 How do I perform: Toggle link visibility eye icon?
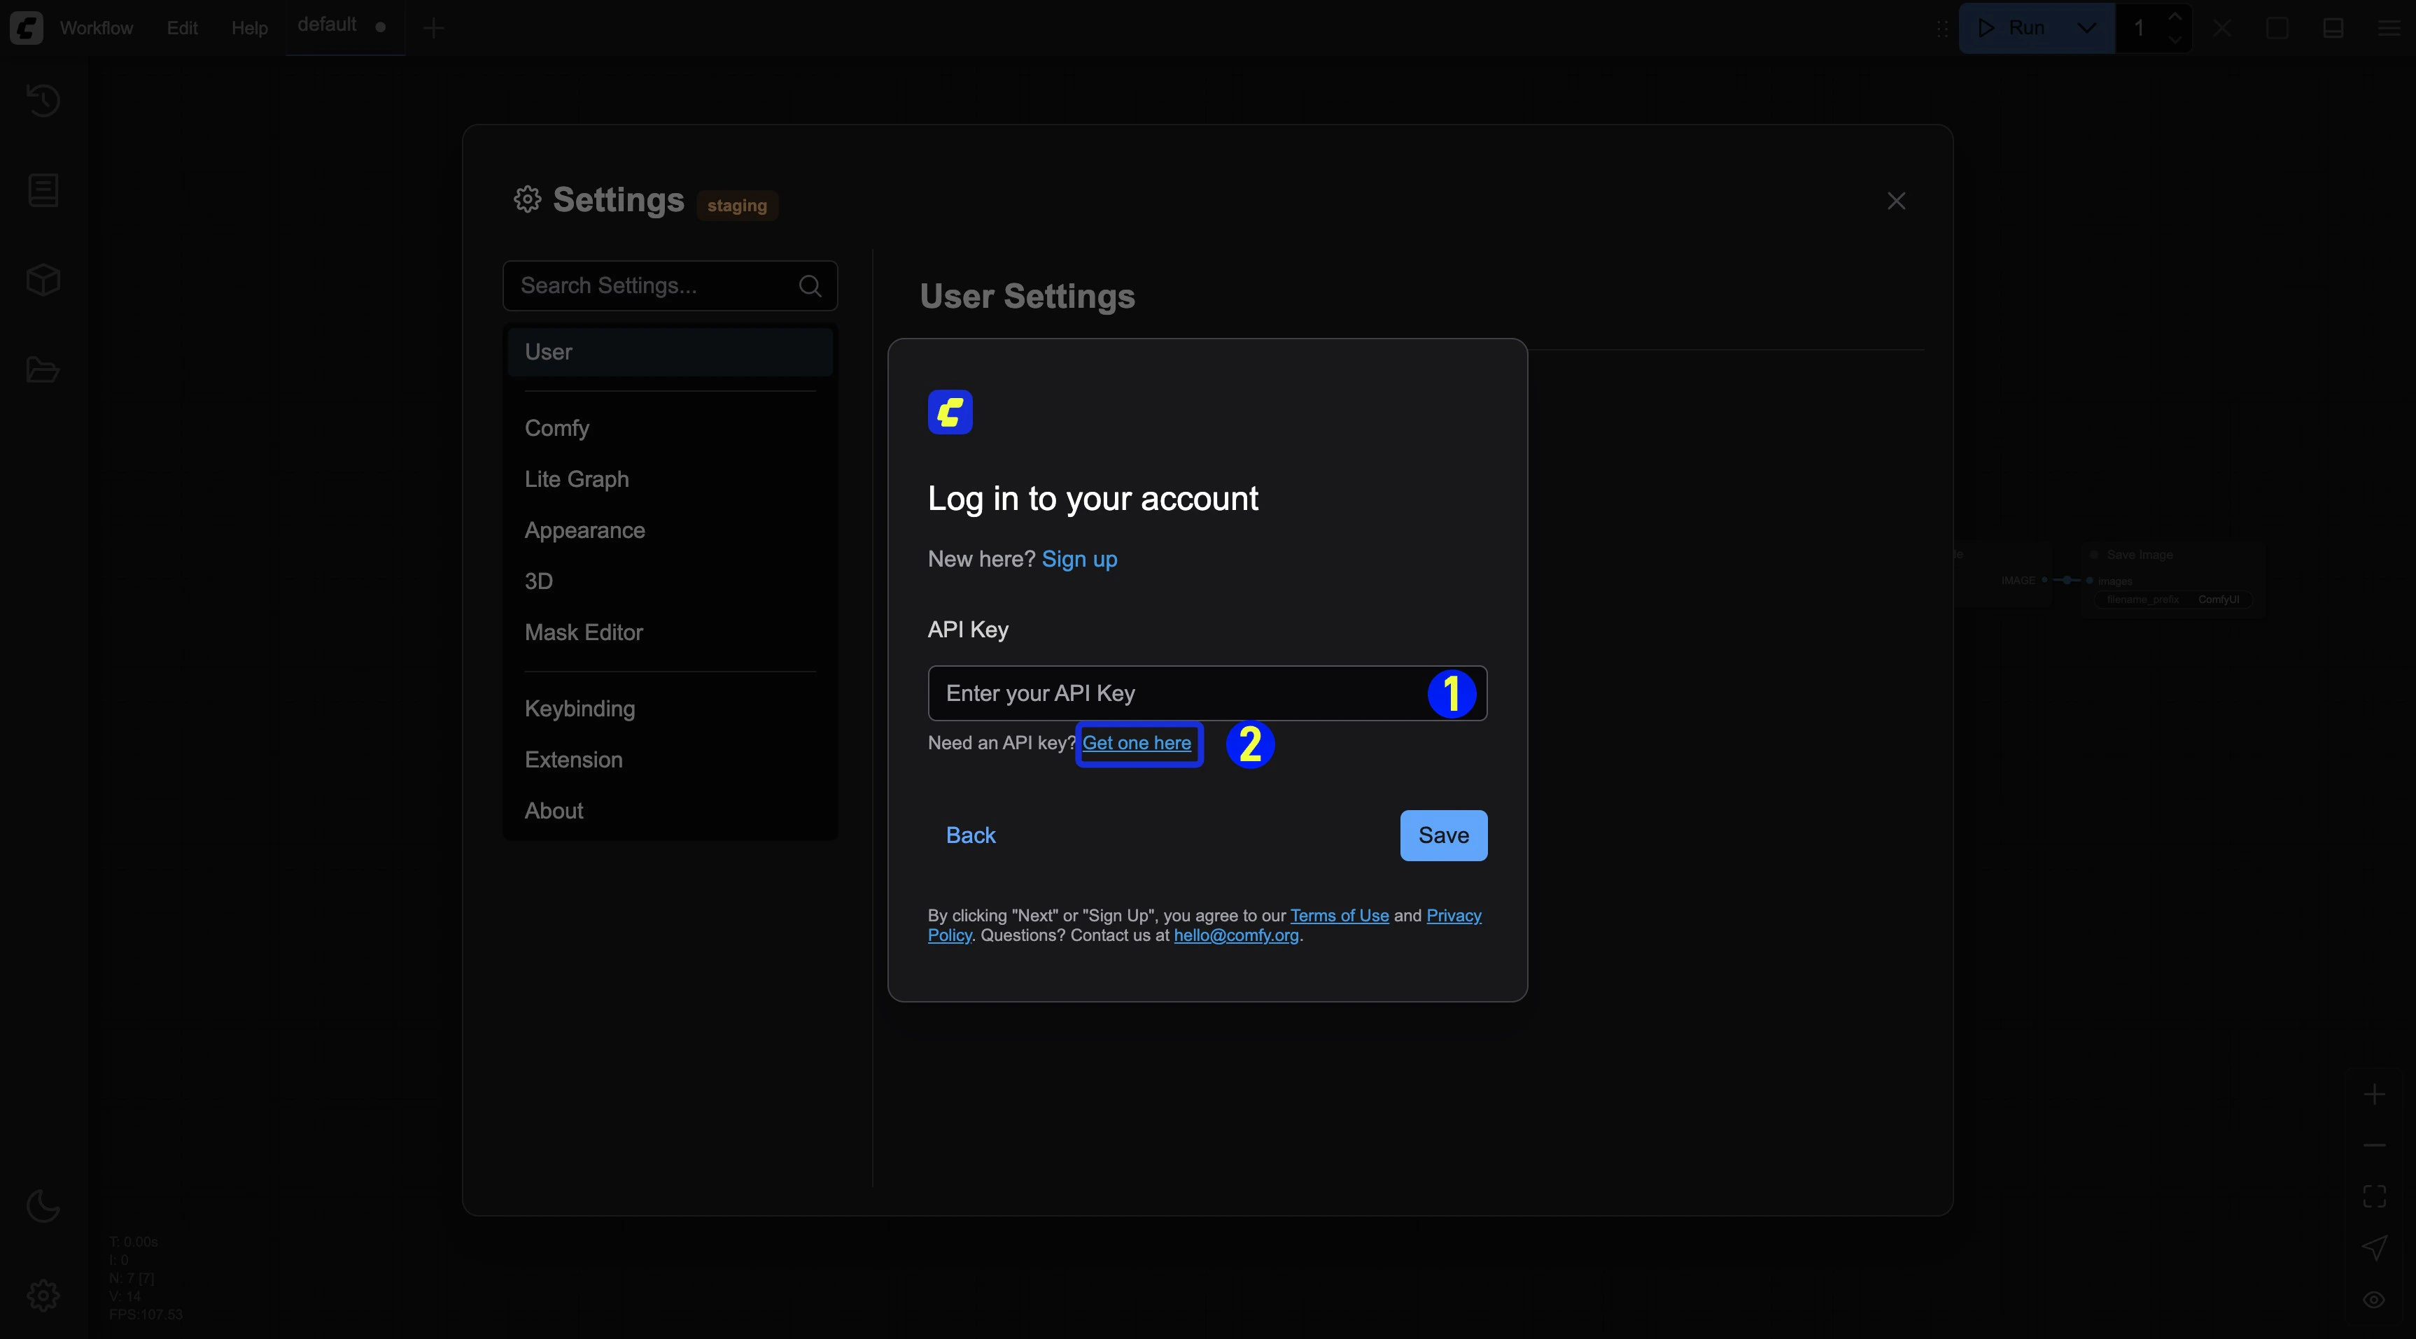coord(2374,1300)
